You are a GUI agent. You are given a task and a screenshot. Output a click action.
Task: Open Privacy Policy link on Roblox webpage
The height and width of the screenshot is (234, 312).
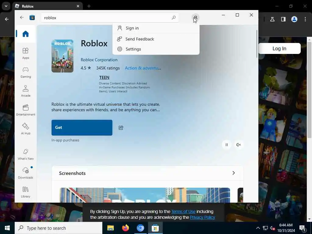[202, 217]
